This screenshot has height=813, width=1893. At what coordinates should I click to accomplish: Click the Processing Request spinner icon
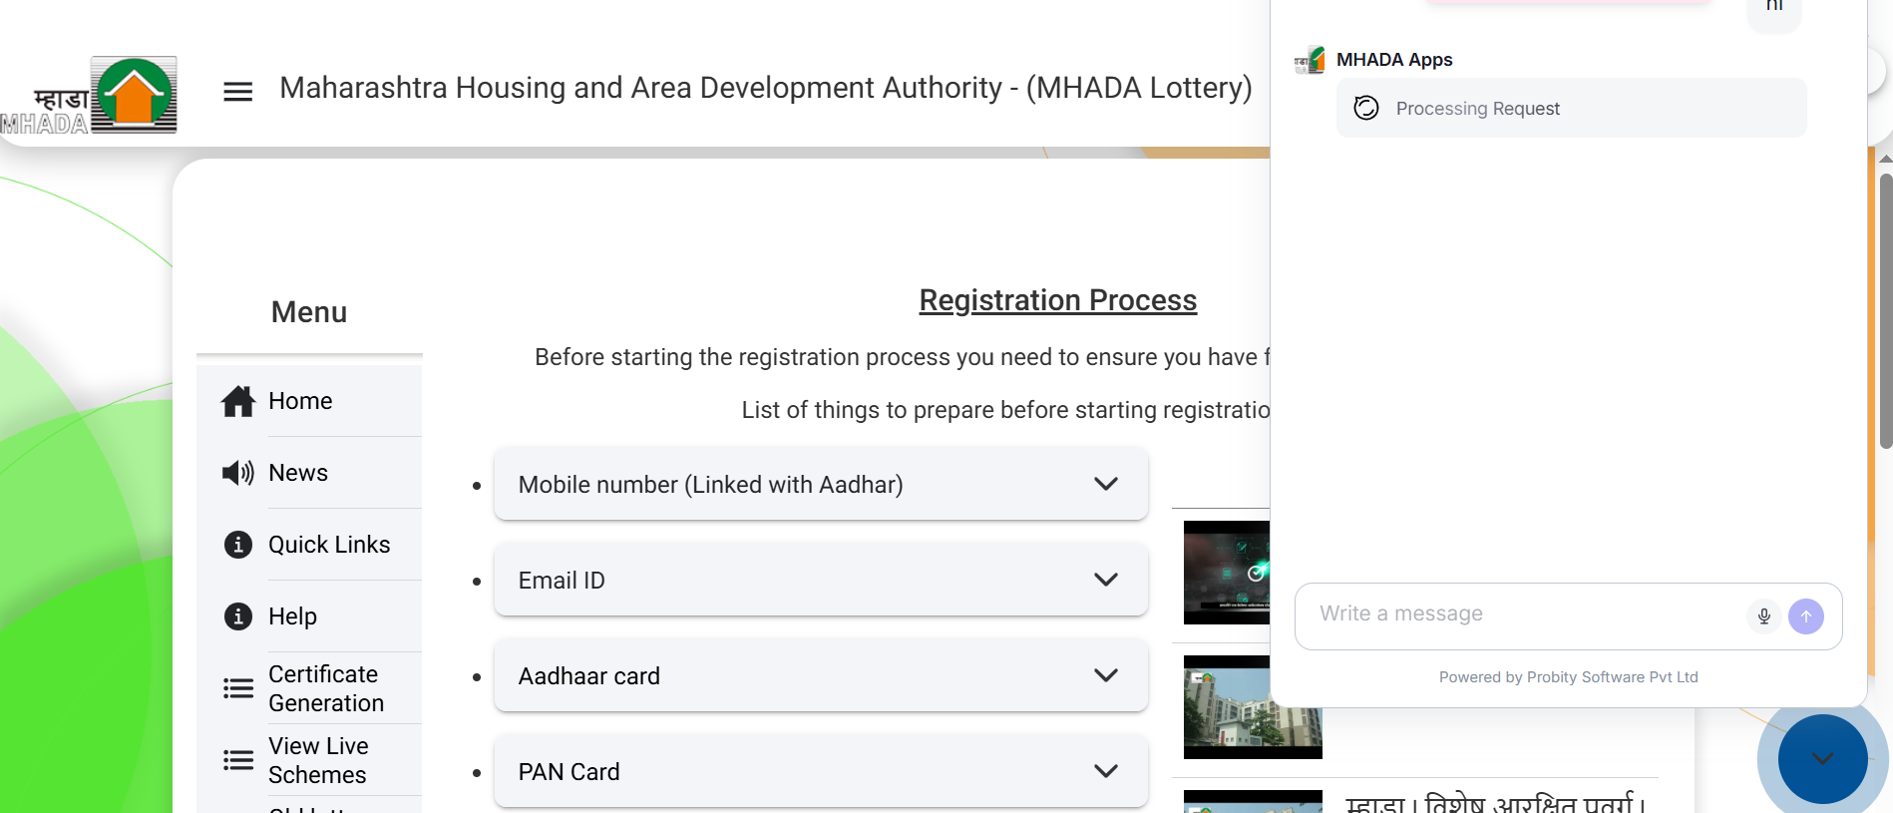coord(1366,108)
